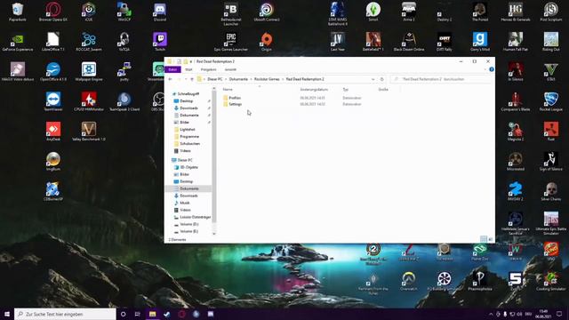
Task: Switch to large icons view button
Action: (490, 239)
